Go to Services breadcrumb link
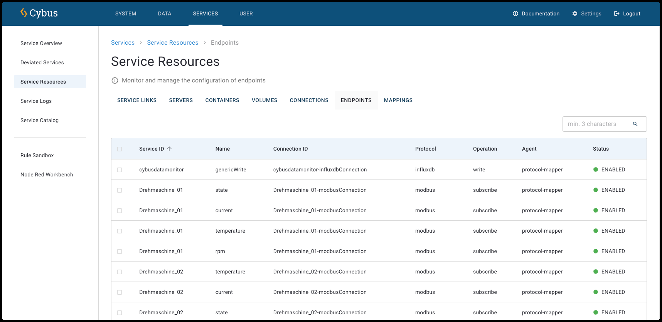This screenshot has width=662, height=322. (x=123, y=43)
